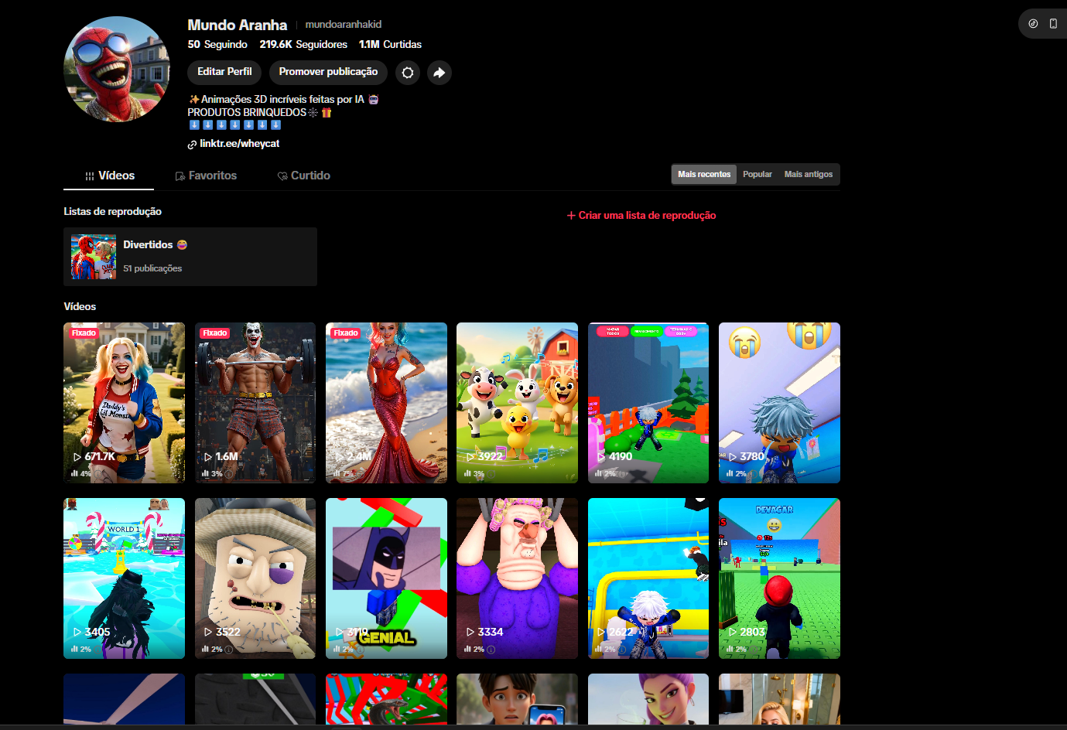This screenshot has width=1067, height=730.
Task: Open the DEVAGAR video with 2803 views
Action: tap(779, 578)
